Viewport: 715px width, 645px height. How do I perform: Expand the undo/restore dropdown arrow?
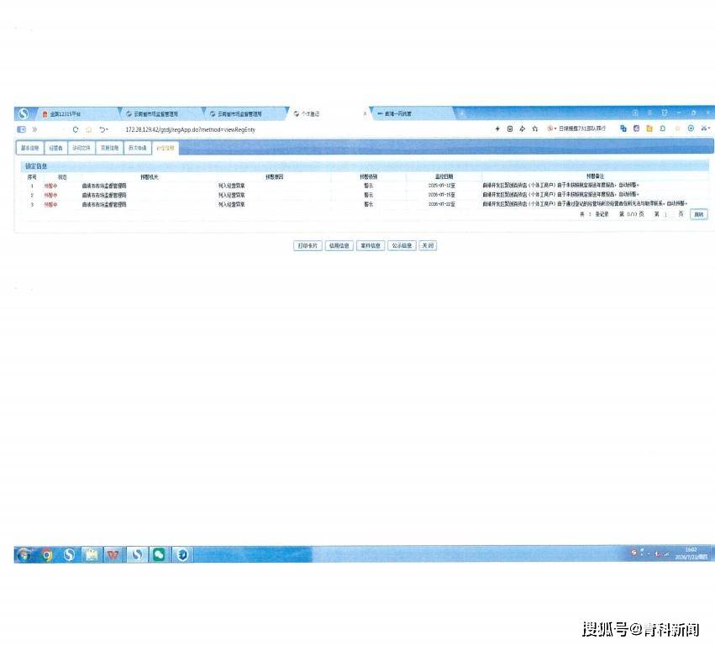pos(108,130)
